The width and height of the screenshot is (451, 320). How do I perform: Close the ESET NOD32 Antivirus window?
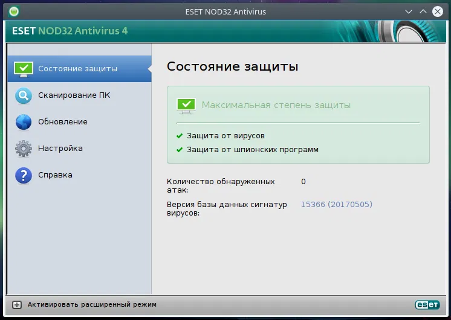(x=438, y=12)
